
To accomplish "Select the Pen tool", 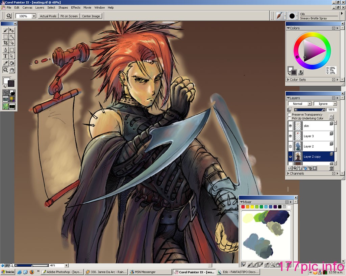I will [x=5, y=50].
